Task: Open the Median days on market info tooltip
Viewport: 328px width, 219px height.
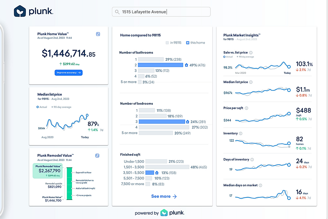Action: coord(260,185)
